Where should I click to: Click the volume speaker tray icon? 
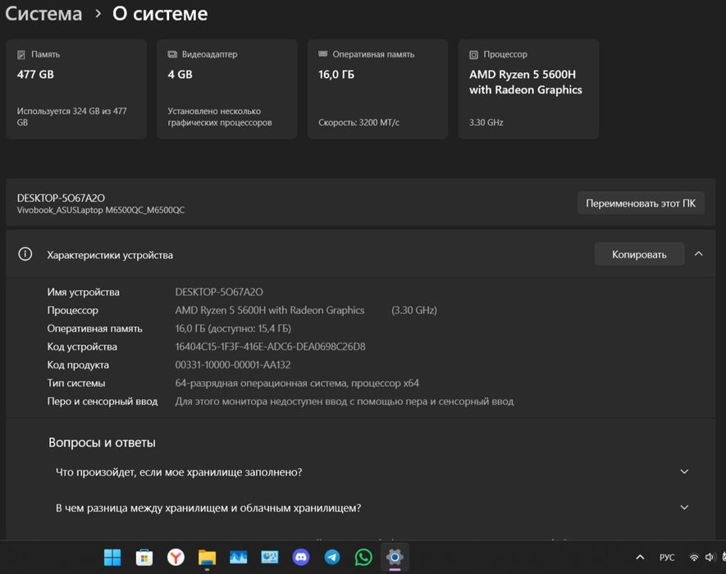tap(710, 558)
